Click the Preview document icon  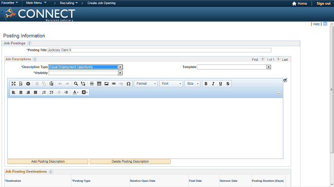pos(21,84)
